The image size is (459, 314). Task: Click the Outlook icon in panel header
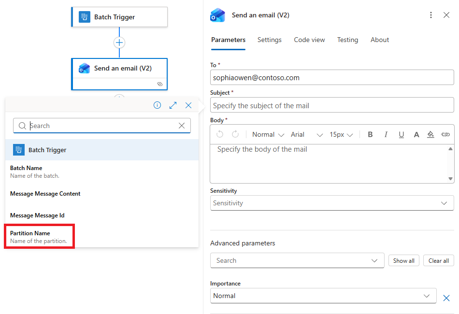click(217, 15)
